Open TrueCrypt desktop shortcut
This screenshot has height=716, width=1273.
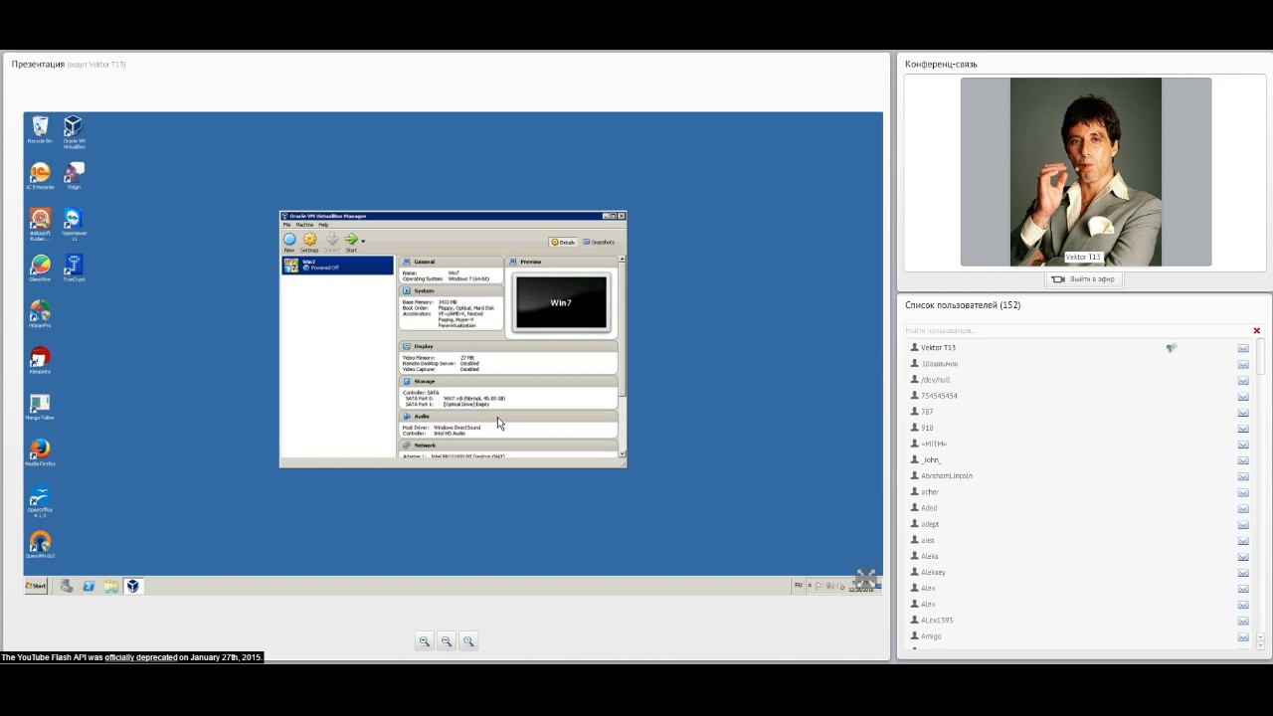[x=74, y=266]
